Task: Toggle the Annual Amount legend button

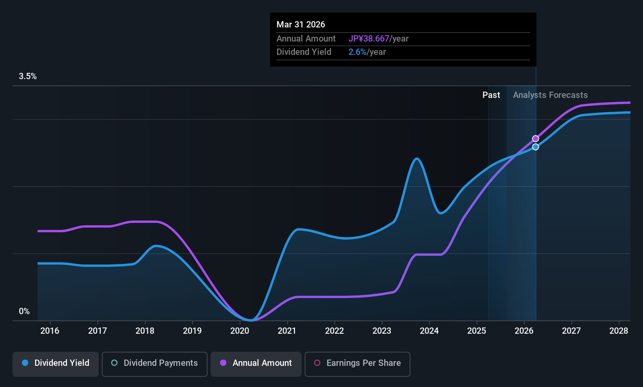Action: [x=256, y=364]
